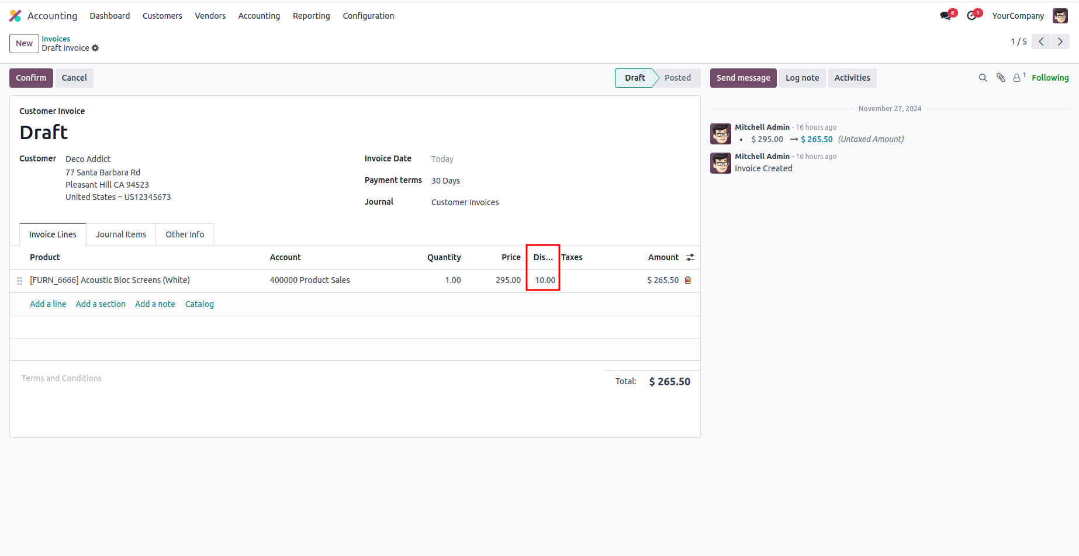
Task: Click the Add a line link
Action: pos(48,304)
